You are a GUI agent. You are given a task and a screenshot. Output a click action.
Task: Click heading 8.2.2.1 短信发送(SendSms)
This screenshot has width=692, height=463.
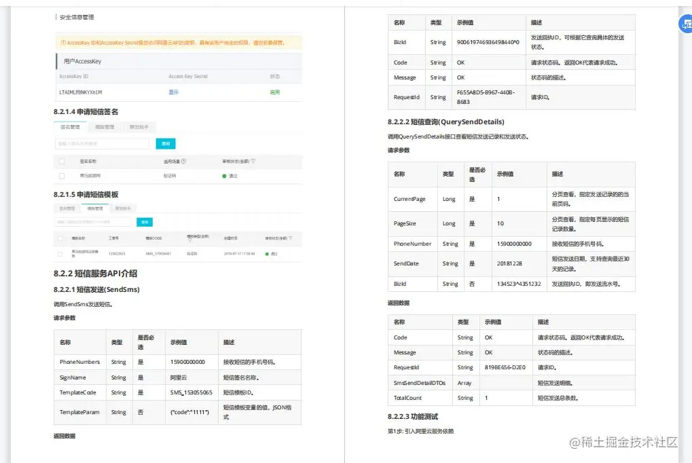pos(96,289)
